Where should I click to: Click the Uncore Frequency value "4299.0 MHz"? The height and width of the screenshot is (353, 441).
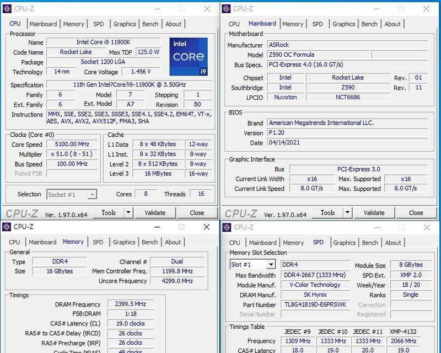coord(177,281)
